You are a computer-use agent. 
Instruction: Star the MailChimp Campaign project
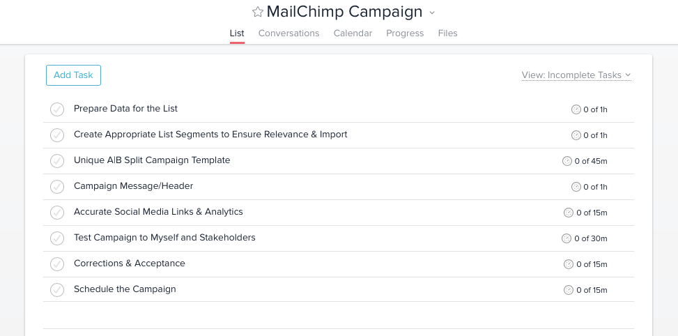(x=258, y=12)
